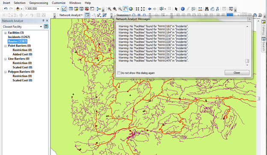Select the Routes (3387) item
Viewport: 267px width, 155px height.
pyautogui.click(x=18, y=42)
